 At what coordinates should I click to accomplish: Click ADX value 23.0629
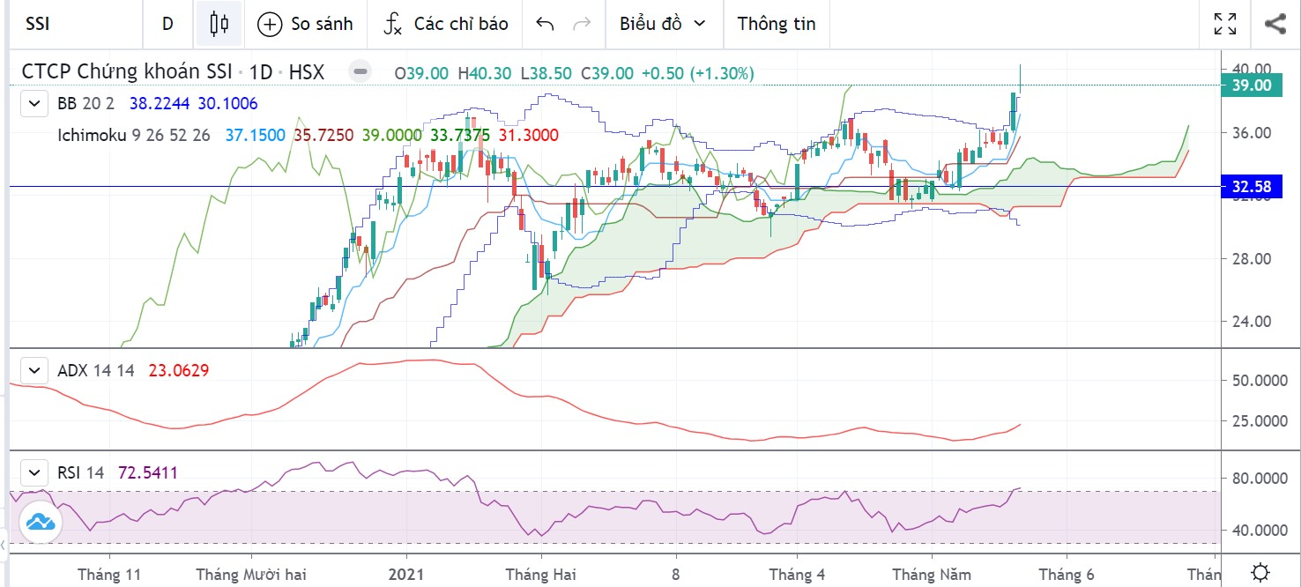point(179,370)
